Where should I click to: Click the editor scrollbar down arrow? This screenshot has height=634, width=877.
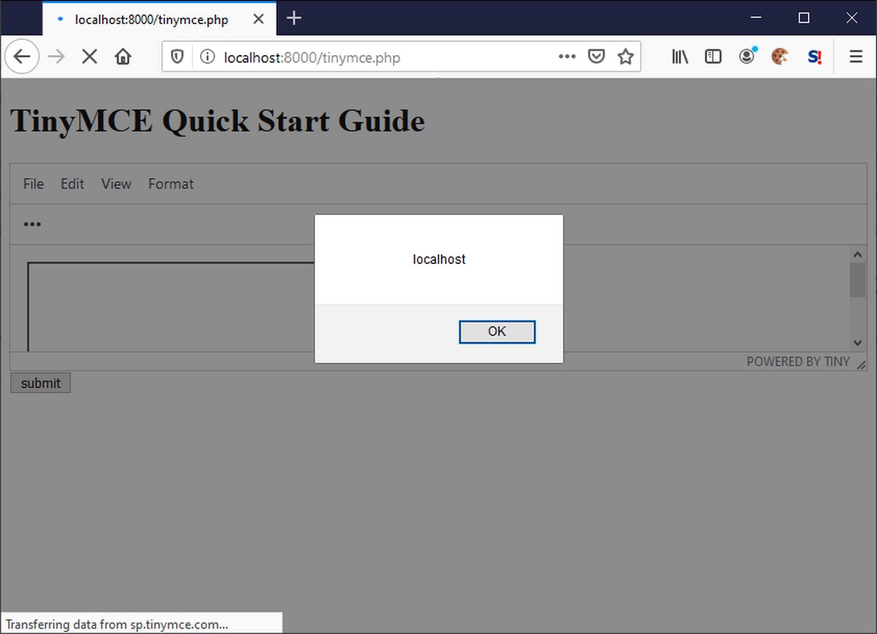(857, 342)
